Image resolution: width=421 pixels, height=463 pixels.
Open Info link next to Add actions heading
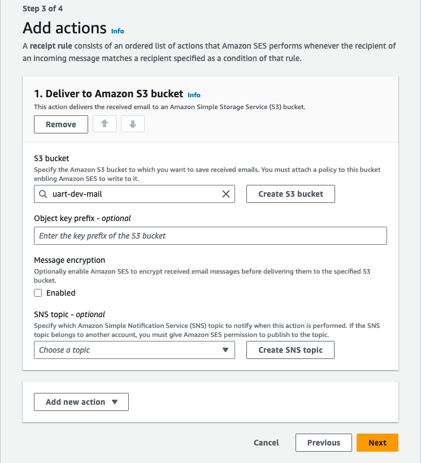(x=118, y=31)
